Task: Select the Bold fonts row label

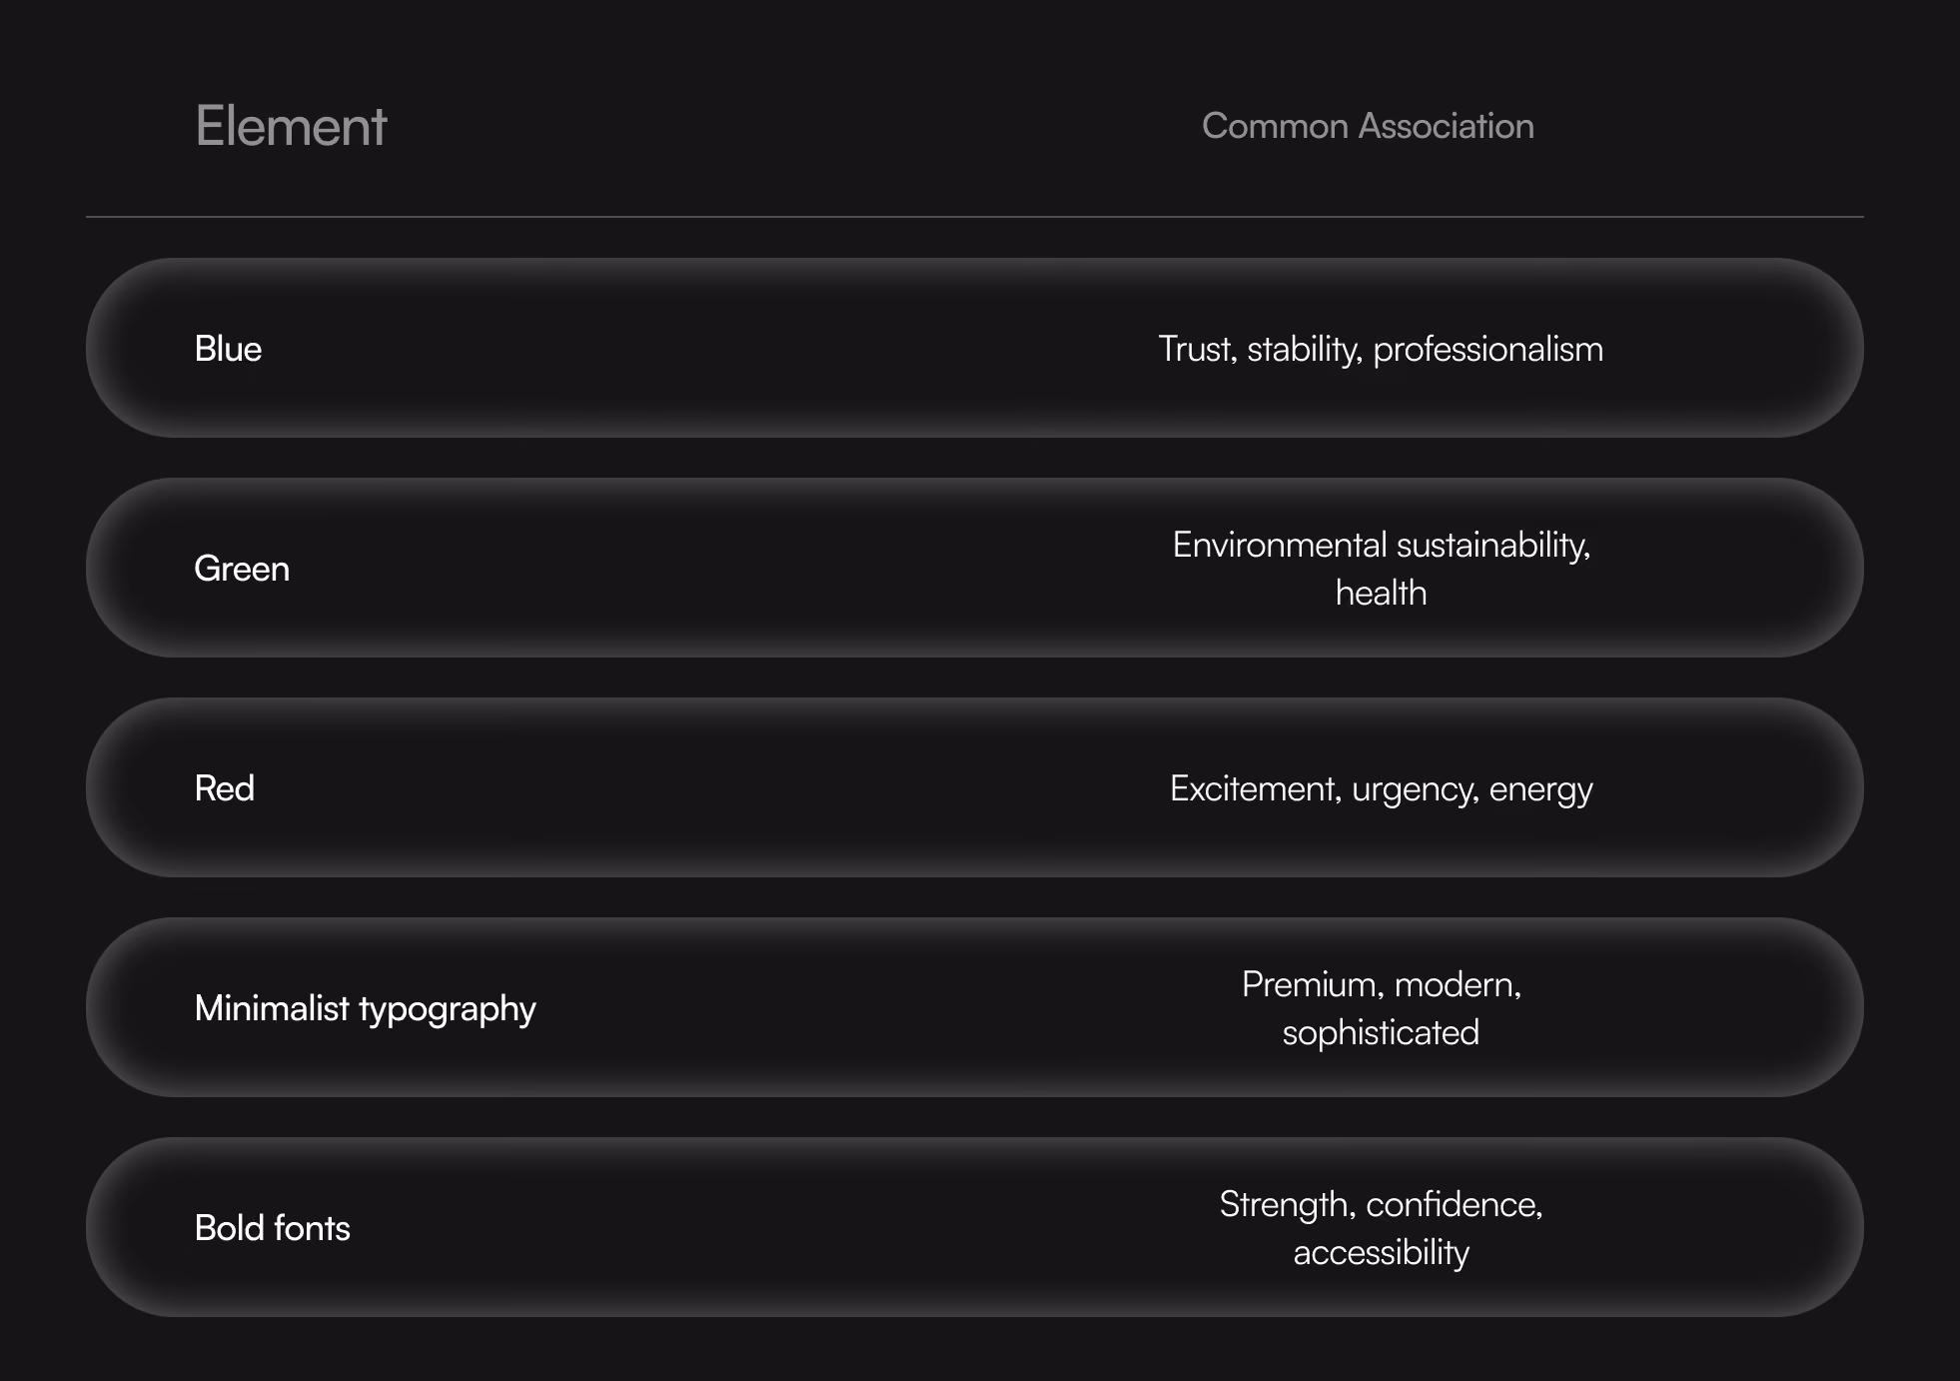Action: (x=273, y=1228)
